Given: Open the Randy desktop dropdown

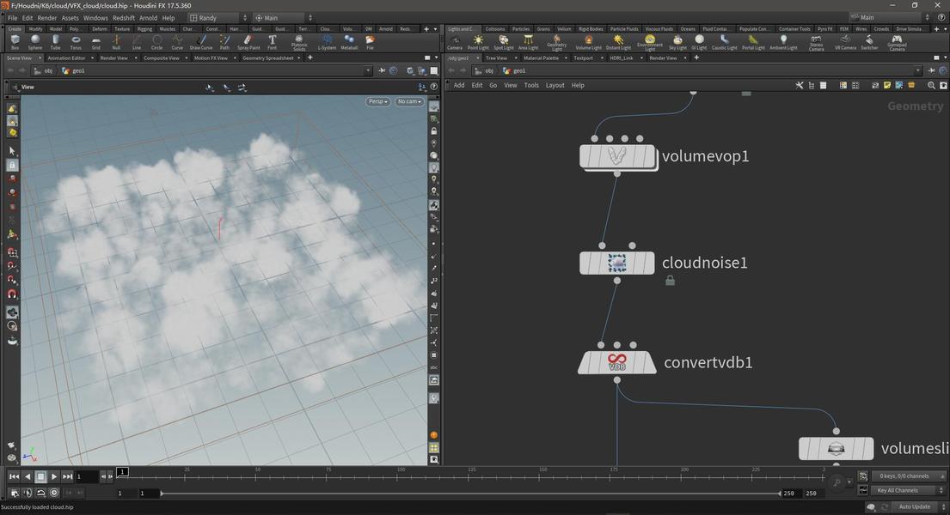Looking at the screenshot, I should [218, 18].
